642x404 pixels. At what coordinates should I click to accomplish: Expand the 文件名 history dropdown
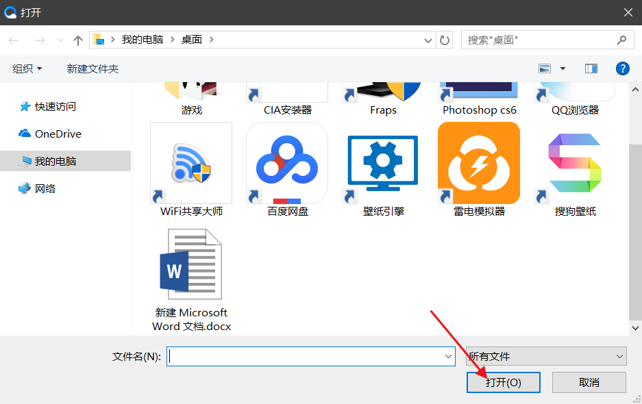click(x=448, y=356)
